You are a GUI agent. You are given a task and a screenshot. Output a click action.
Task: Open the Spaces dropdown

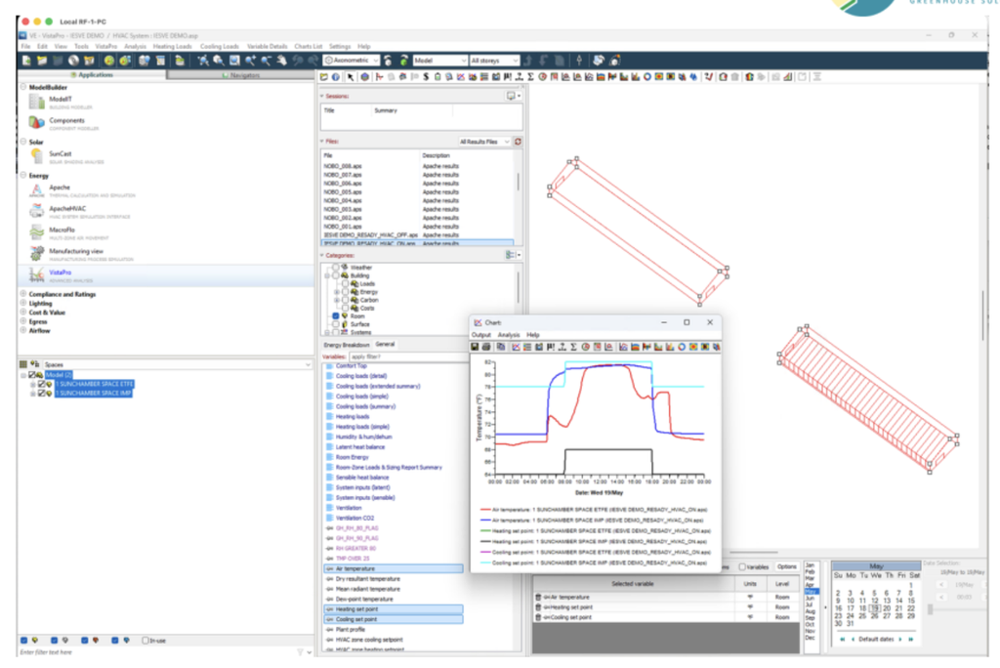(177, 365)
